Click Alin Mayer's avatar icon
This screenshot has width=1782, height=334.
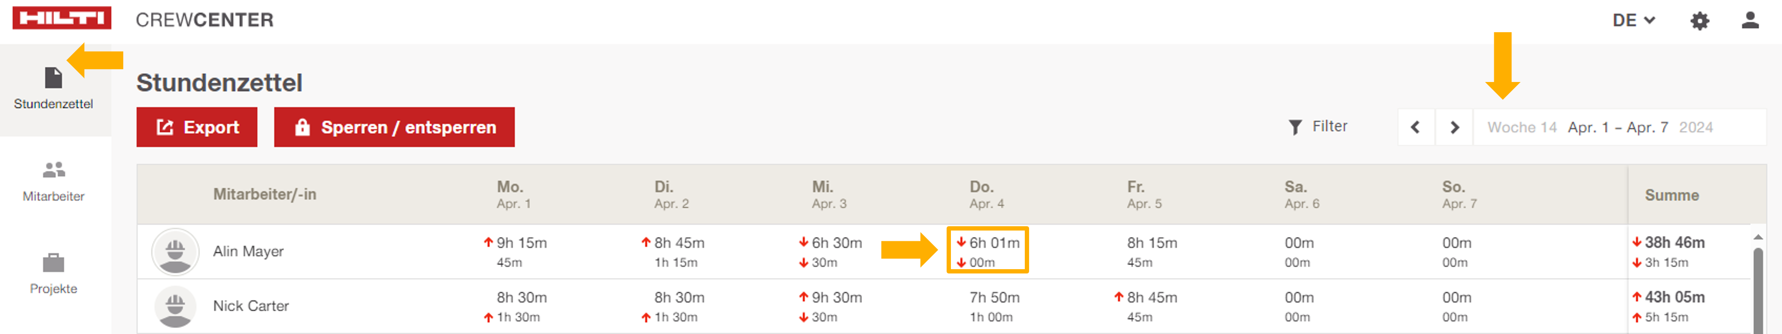coord(176,251)
